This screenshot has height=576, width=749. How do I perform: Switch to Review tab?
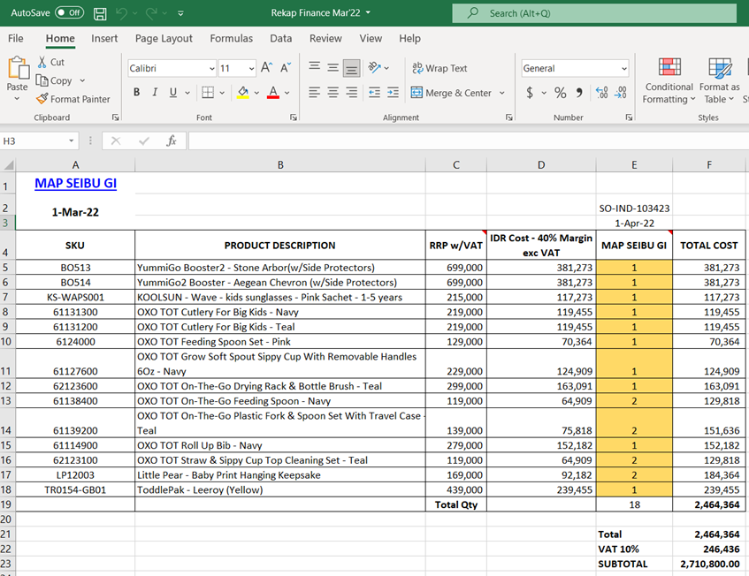click(325, 38)
